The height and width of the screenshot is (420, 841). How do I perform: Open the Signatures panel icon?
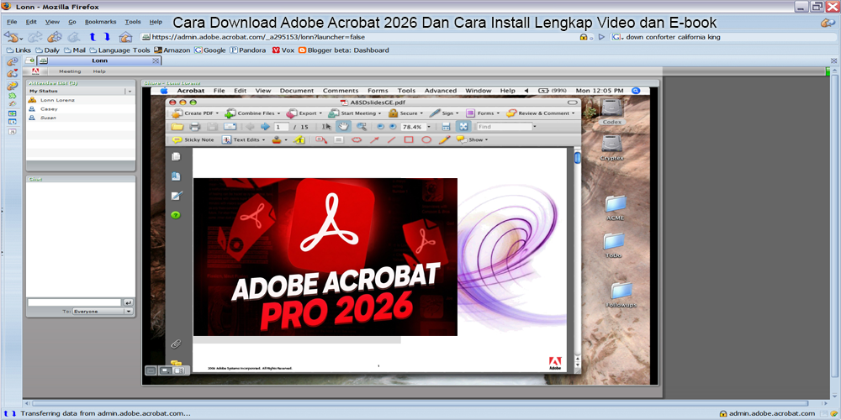[177, 196]
